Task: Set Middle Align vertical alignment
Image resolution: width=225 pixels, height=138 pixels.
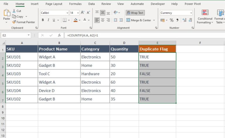Action: coord(103,13)
